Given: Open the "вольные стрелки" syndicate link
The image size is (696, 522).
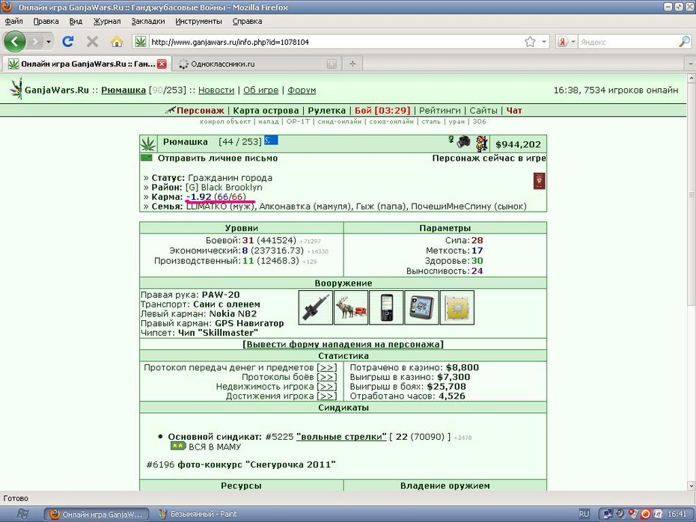Looking at the screenshot, I should tap(341, 437).
